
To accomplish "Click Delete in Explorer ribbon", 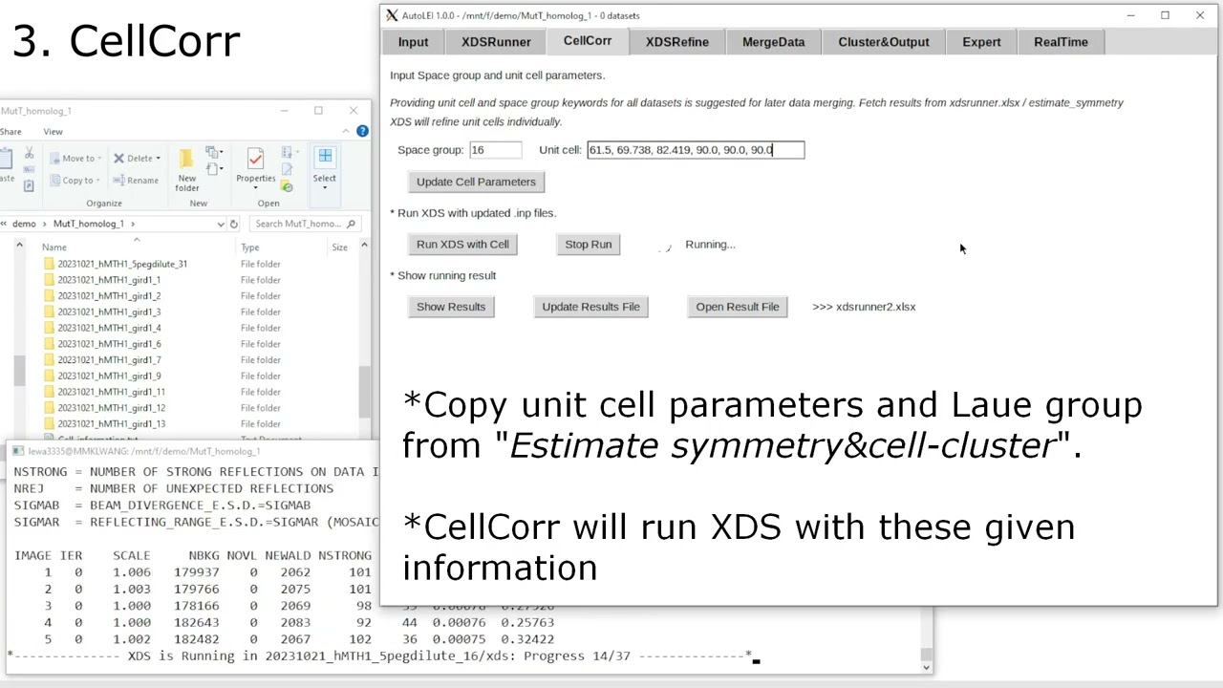I will (132, 159).
